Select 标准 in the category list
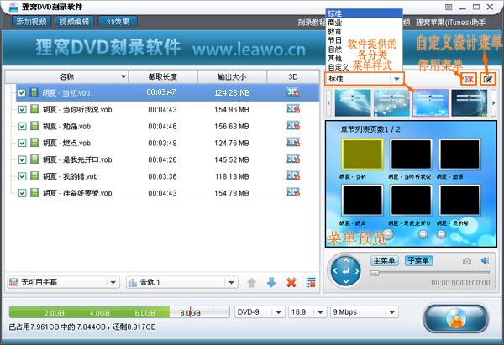The image size is (504, 345). click(364, 13)
